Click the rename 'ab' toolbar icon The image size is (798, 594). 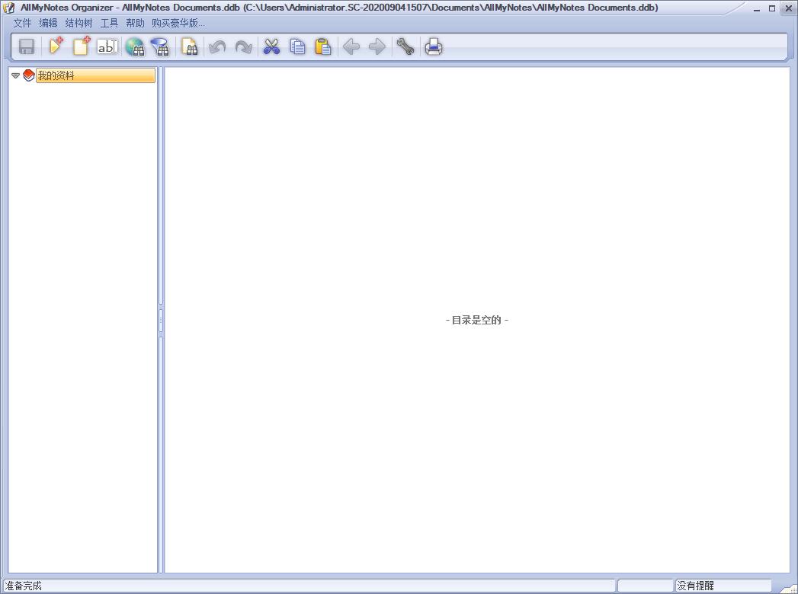click(x=107, y=47)
